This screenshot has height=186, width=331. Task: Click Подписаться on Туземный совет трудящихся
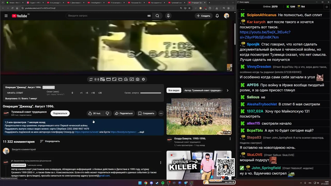[60, 113]
